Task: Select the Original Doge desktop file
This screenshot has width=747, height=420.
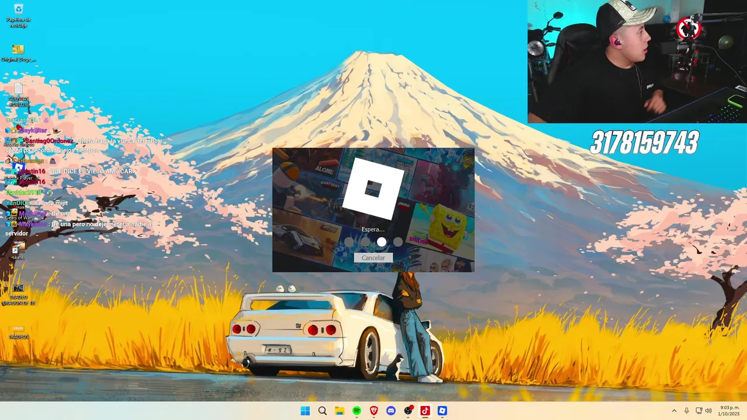Action: pos(18,53)
